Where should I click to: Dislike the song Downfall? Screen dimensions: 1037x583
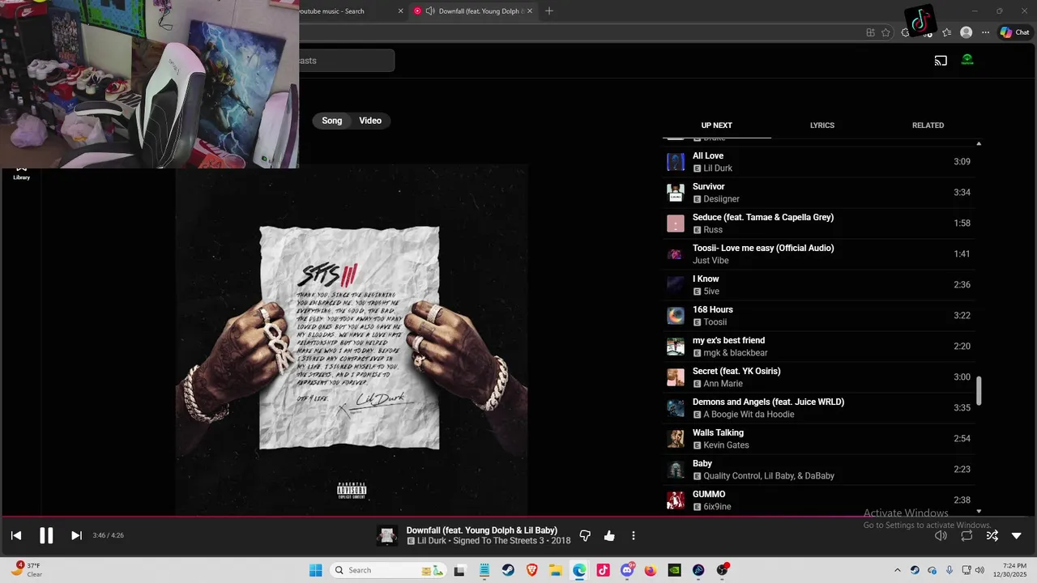[585, 536]
